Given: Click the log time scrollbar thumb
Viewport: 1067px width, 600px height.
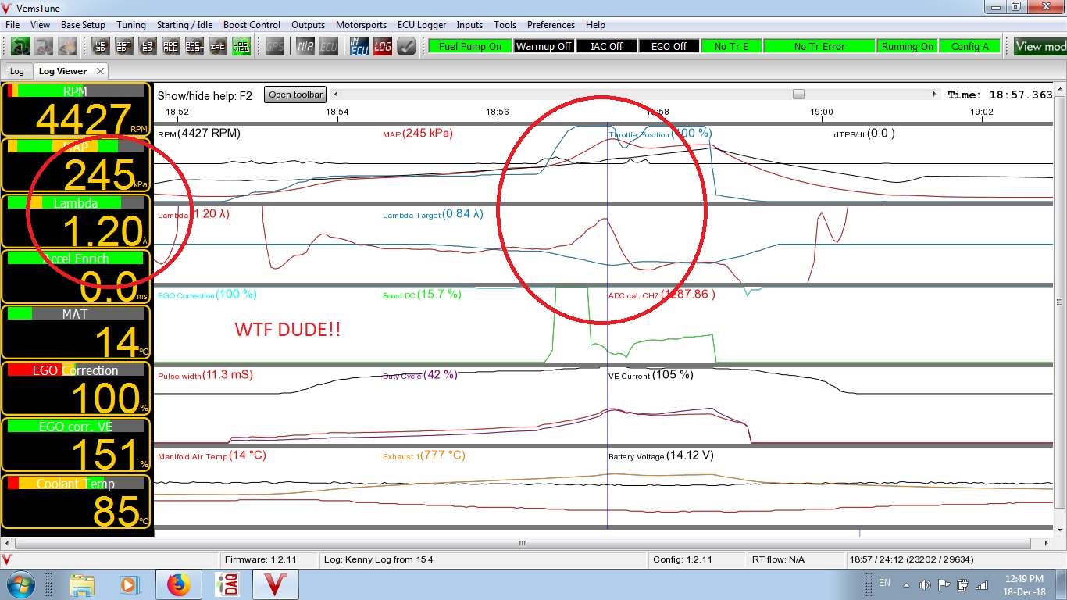Looking at the screenshot, I should coord(798,95).
